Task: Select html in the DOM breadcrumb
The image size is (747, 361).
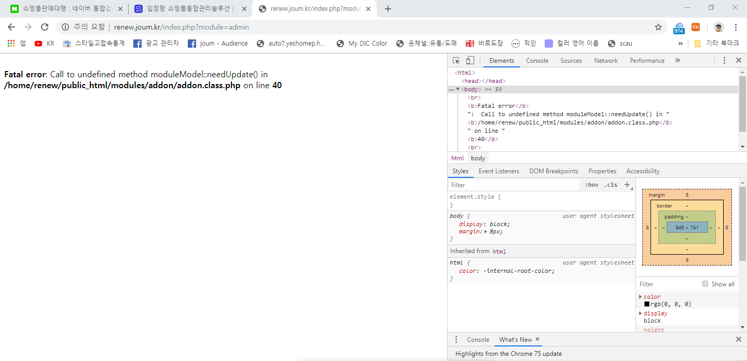Action: pyautogui.click(x=458, y=158)
